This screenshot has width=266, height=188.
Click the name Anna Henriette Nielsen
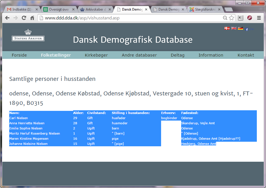27,123
